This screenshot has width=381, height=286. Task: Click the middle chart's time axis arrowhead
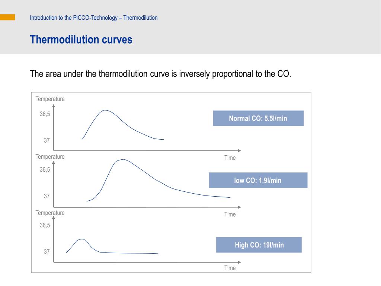coord(239,207)
